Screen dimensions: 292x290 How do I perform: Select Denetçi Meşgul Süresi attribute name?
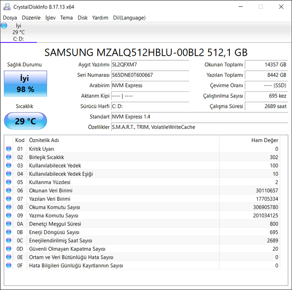click(55, 224)
